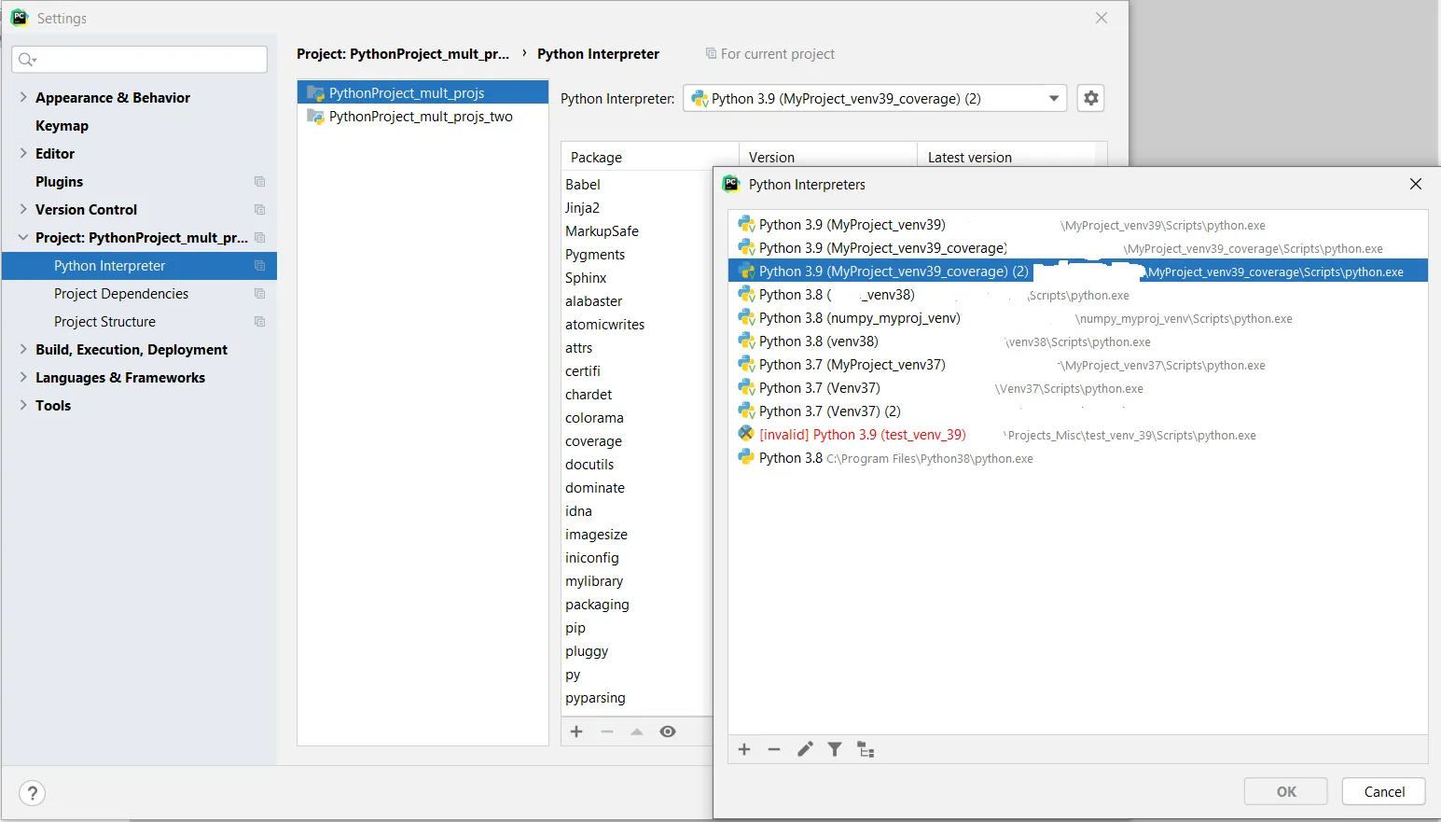1441x822 pixels.
Task: Select the Jinja2 package row
Action: tap(638, 208)
